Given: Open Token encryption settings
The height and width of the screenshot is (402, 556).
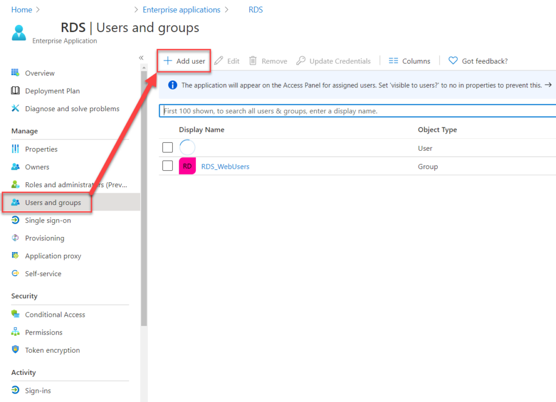Looking at the screenshot, I should (51, 350).
